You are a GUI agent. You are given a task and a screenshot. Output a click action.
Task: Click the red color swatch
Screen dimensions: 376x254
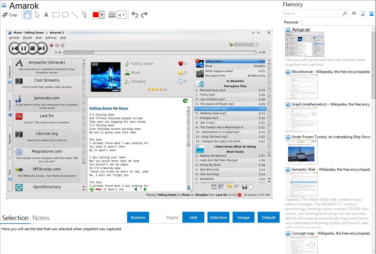click(x=96, y=15)
